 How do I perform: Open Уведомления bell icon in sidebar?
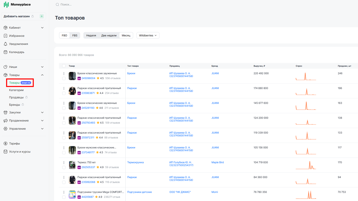click(5, 44)
